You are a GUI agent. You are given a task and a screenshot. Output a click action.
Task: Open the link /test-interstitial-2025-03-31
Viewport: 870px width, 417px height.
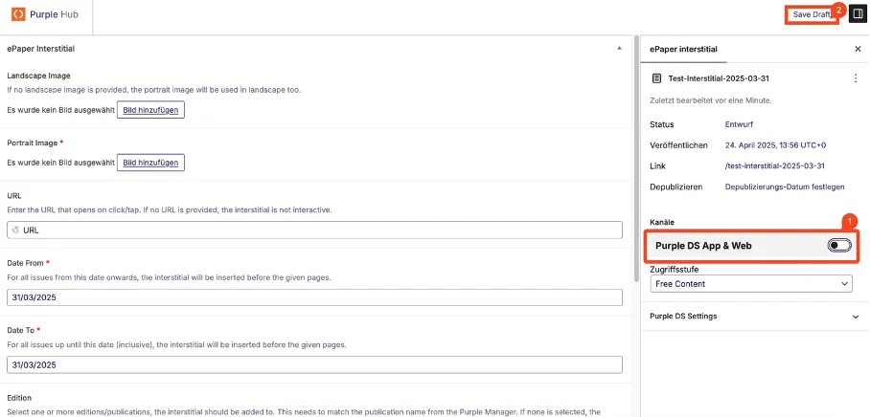(x=774, y=166)
